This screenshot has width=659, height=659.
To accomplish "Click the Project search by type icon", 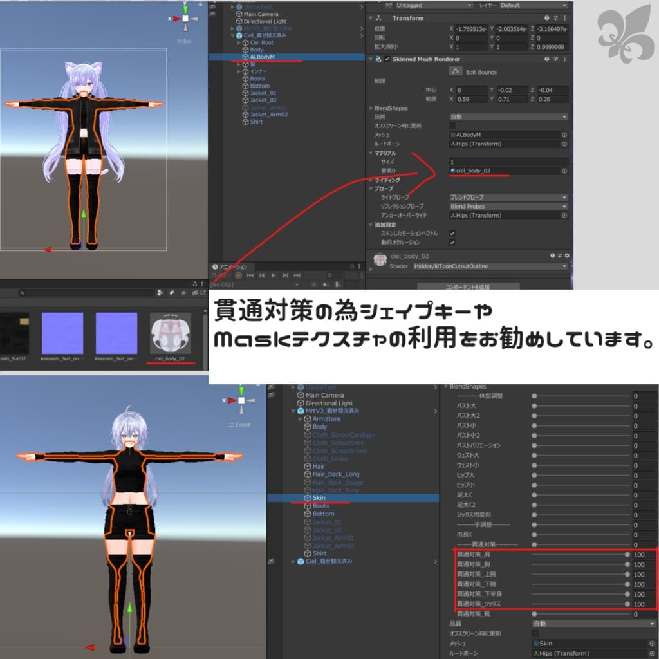I will 160,293.
